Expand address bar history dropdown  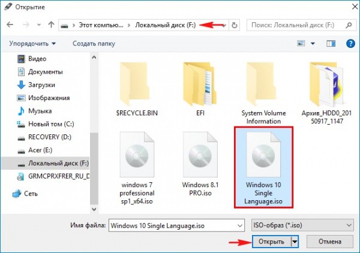[224, 25]
